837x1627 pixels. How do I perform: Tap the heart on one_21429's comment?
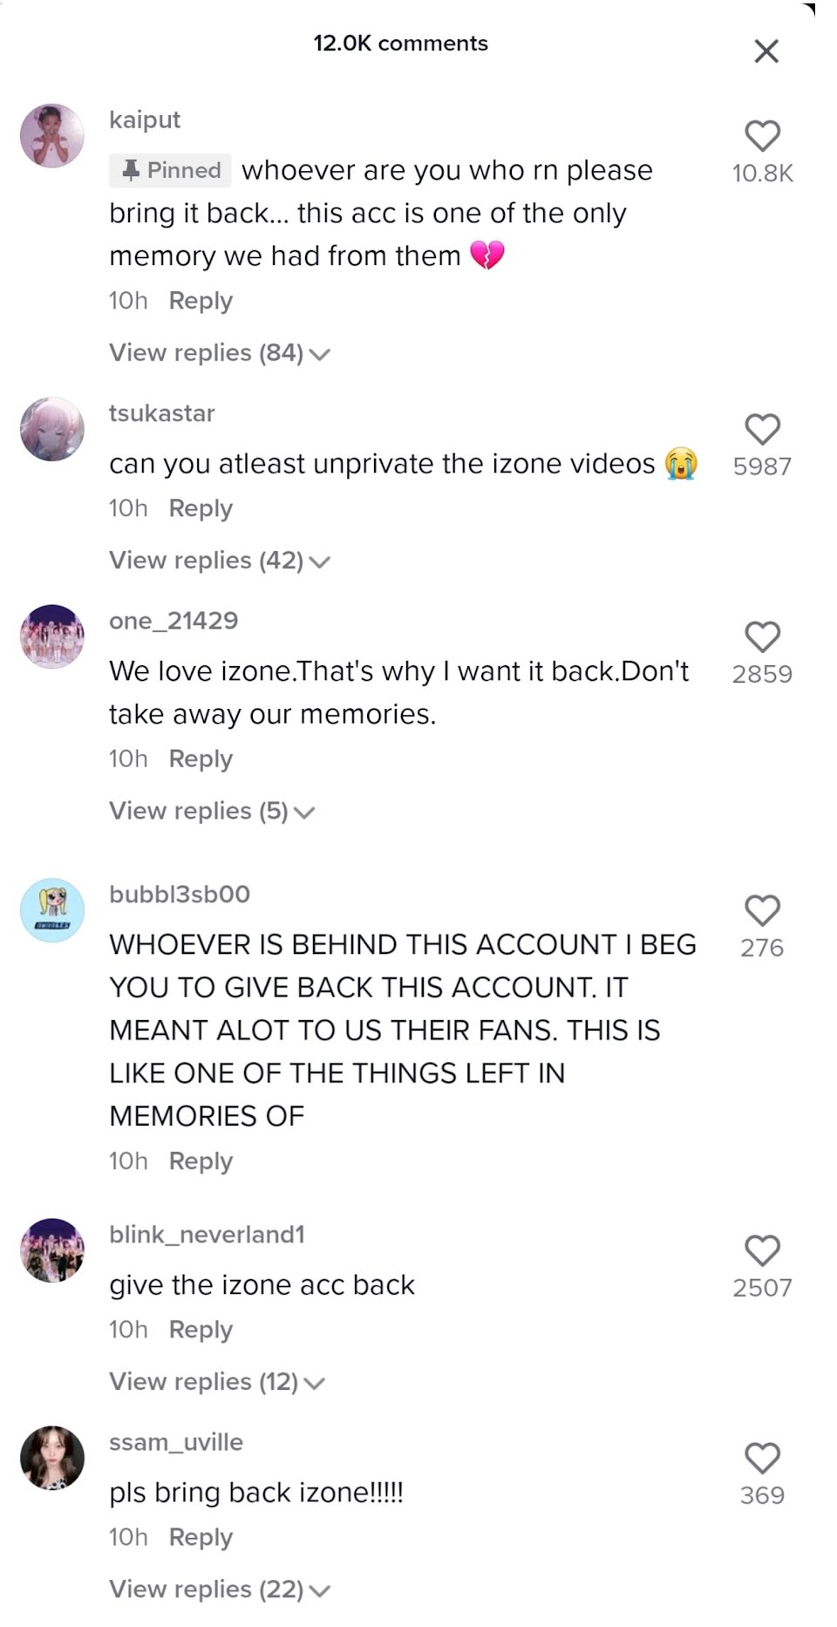tap(762, 637)
